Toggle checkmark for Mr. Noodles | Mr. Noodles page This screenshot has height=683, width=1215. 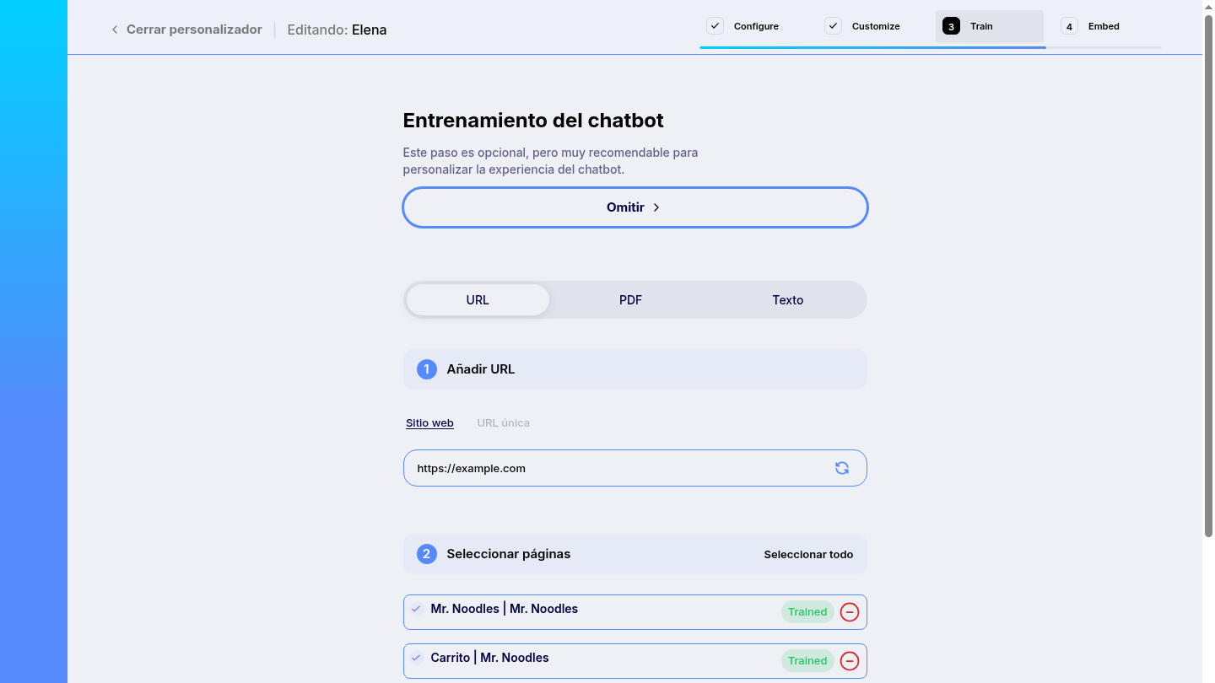416,609
